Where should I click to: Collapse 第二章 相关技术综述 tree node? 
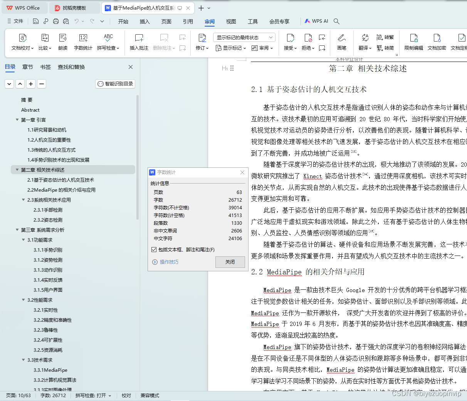(17, 170)
